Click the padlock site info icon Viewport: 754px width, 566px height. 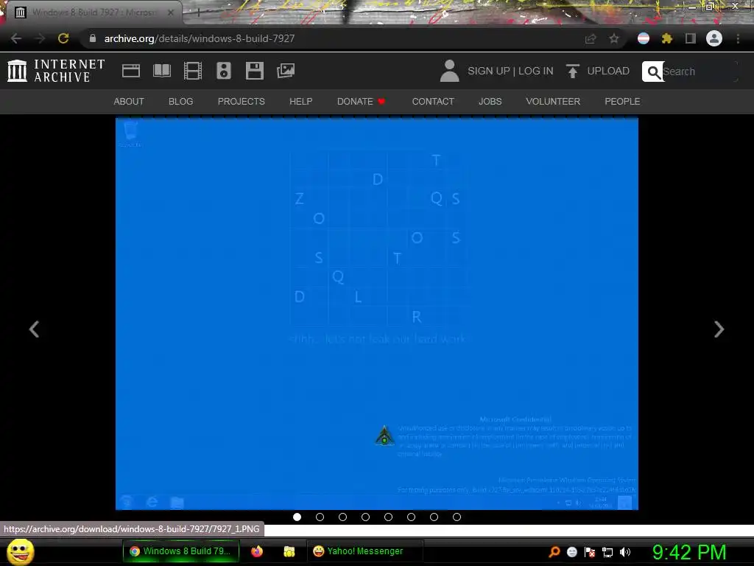93,38
